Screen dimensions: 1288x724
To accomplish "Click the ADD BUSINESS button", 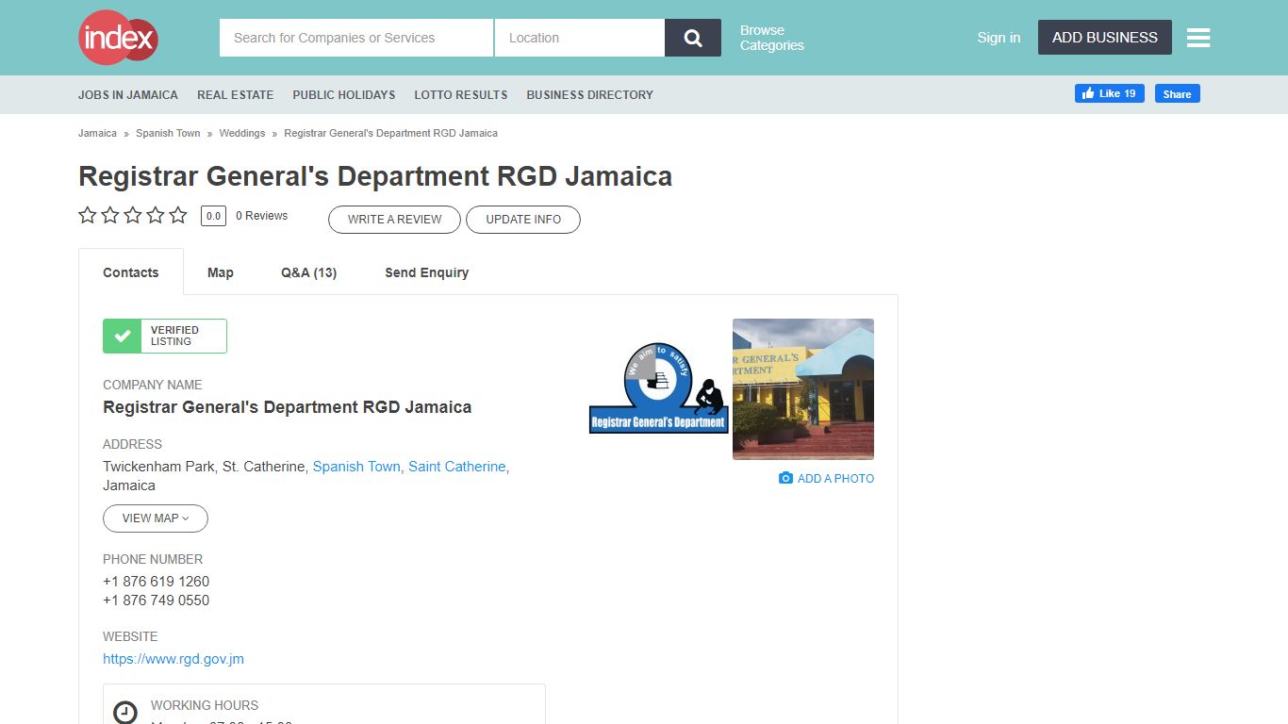I will (1105, 38).
